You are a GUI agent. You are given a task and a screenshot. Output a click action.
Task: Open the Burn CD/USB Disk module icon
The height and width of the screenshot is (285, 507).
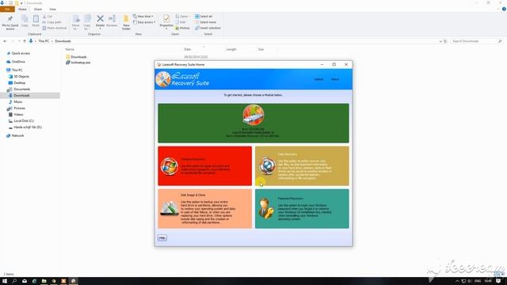[253, 115]
